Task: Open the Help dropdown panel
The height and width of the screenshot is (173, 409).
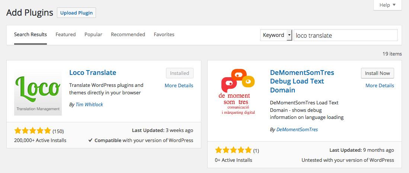Action: (x=387, y=5)
